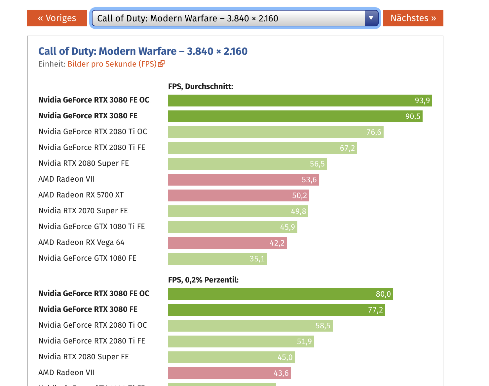Click AMD Radeon VII average bar 53,6
Screen dimensions: 489x386
pyautogui.click(x=244, y=180)
